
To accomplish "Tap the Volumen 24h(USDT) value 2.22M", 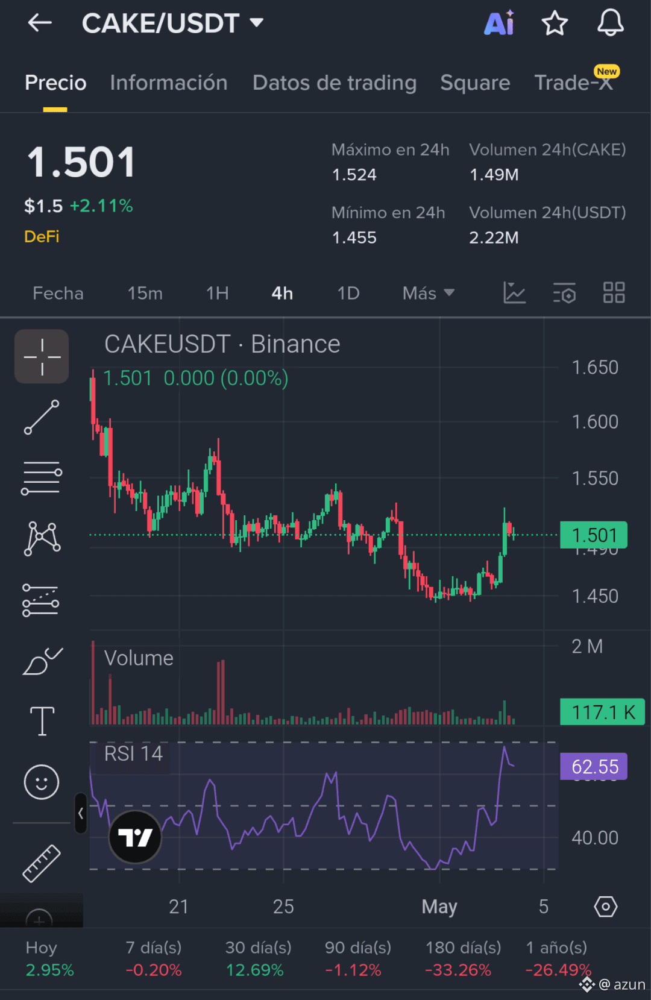I will pos(494,237).
